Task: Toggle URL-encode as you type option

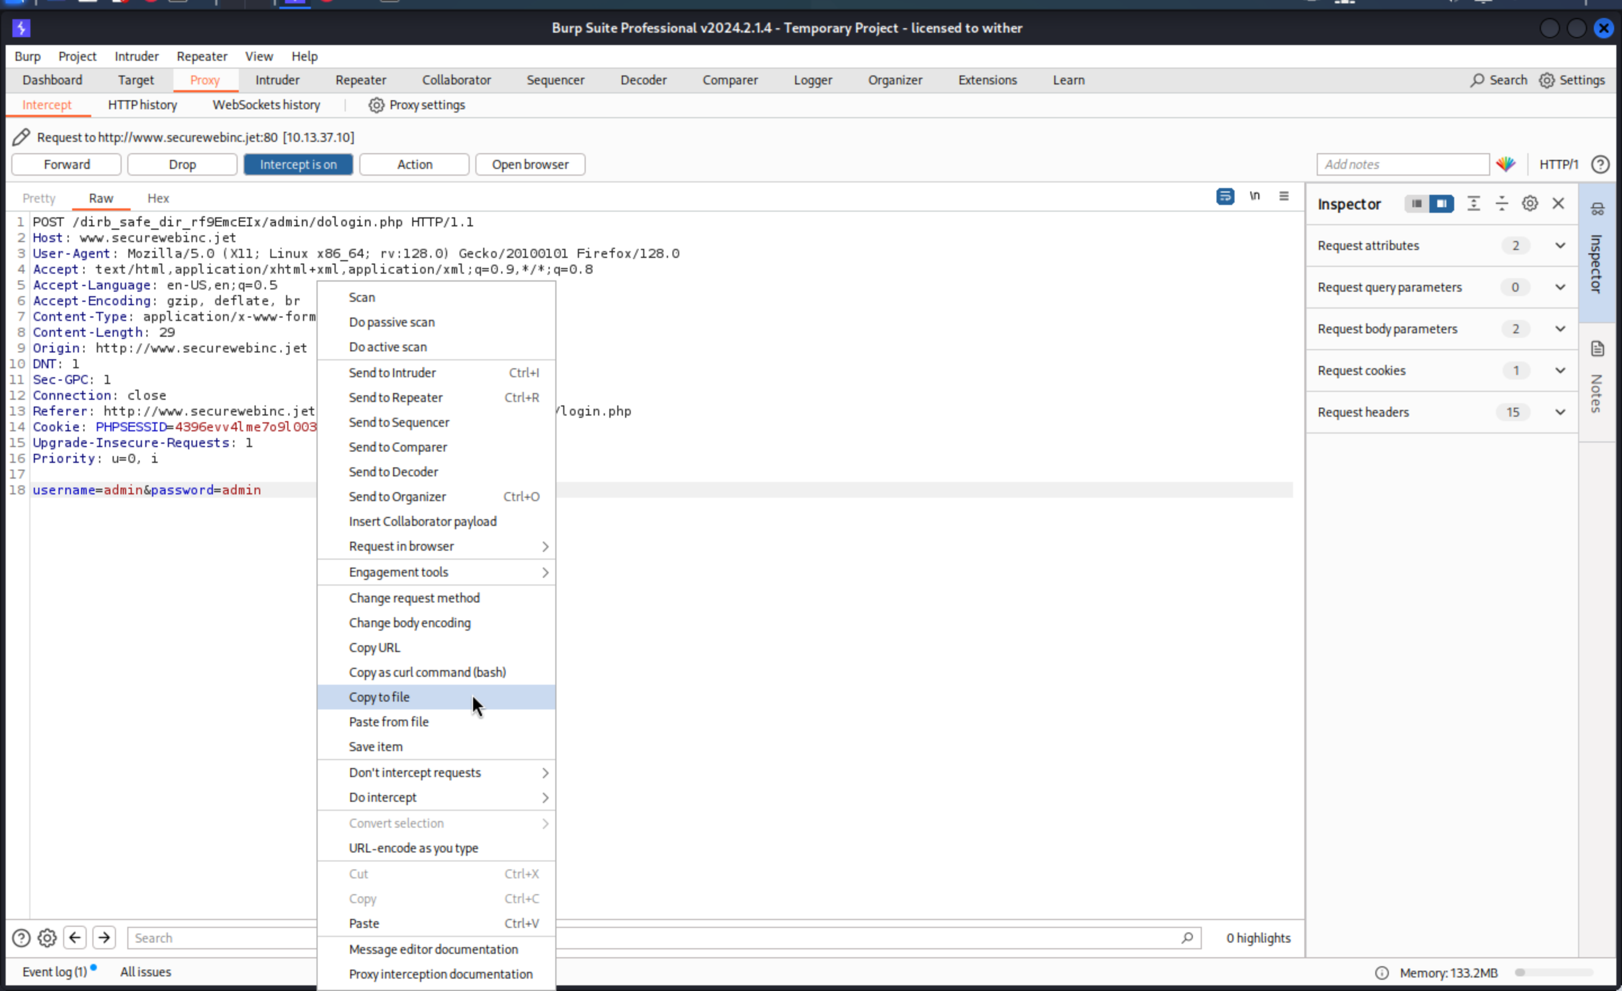Action: [436, 848]
